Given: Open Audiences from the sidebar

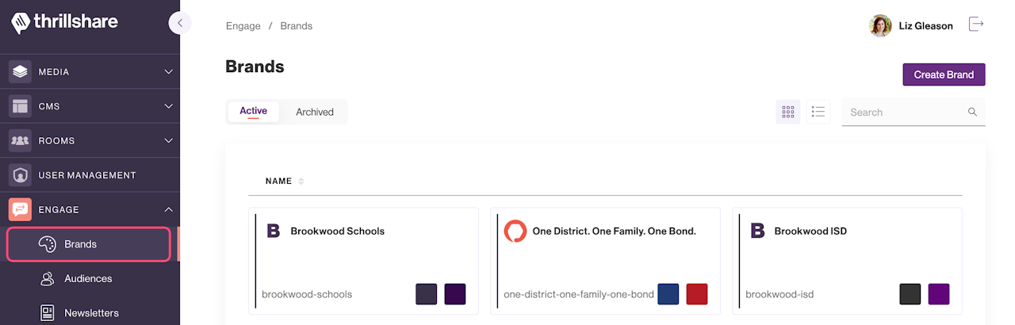Looking at the screenshot, I should tap(87, 278).
